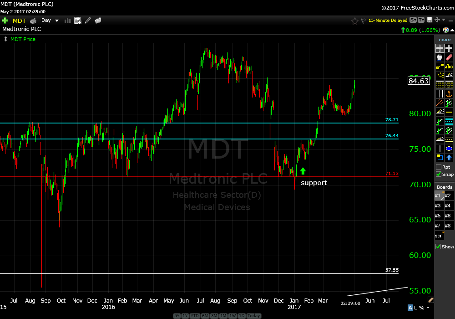
Task: Choose the abc text annotation tool
Action: (449, 67)
